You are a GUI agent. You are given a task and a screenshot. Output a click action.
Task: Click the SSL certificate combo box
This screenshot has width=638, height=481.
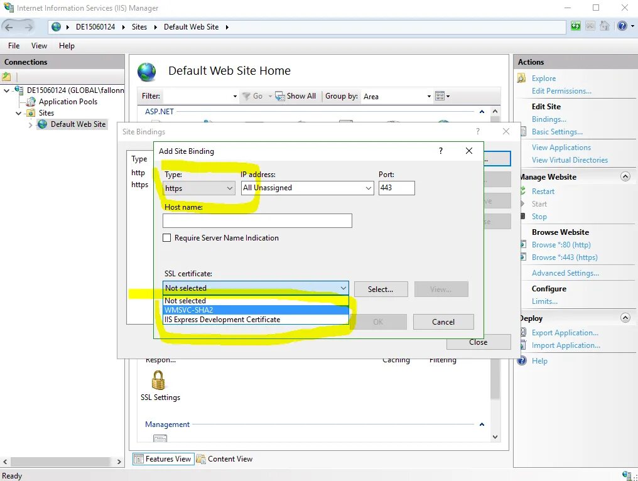click(x=256, y=288)
